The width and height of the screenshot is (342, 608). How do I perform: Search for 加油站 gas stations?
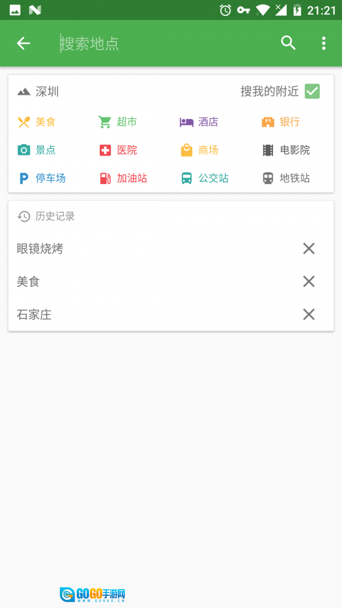point(124,178)
